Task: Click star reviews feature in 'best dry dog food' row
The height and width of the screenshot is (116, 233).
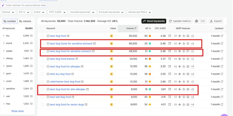Action: 184,74
